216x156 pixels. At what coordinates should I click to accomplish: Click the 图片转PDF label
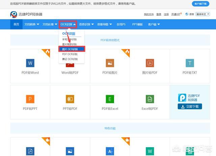pyautogui.click(x=150, y=73)
